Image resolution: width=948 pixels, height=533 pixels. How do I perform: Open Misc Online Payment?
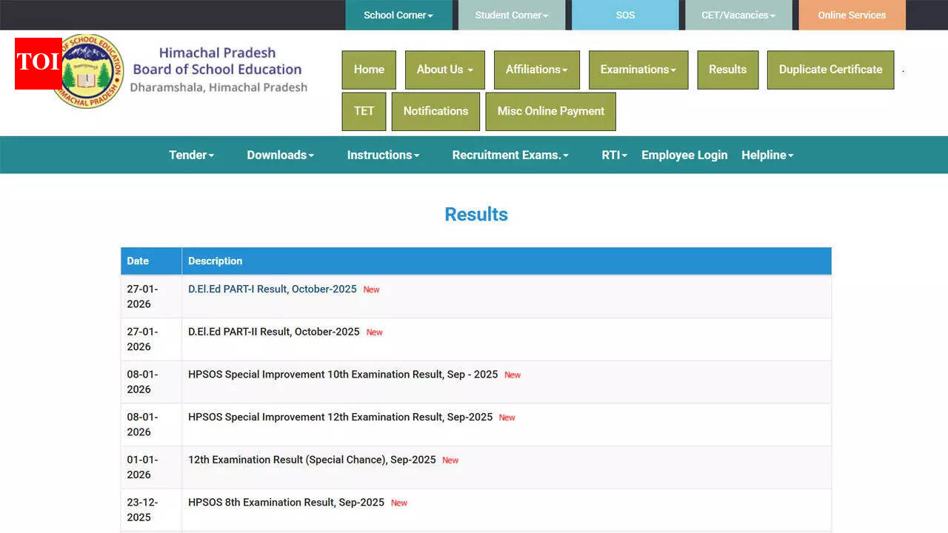click(550, 111)
